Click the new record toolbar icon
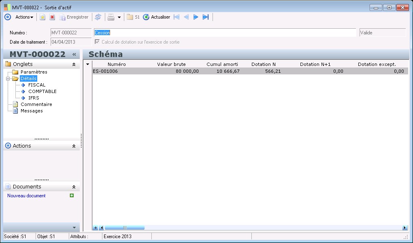Image resolution: width=413 pixels, height=243 pixels. coord(42,17)
